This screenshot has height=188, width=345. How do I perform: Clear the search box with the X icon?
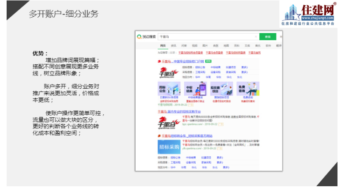pyautogui.click(x=256, y=37)
